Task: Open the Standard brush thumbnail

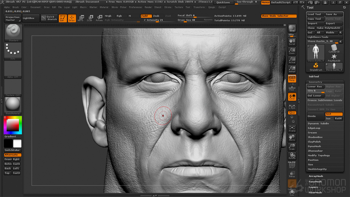Action: 13,32
